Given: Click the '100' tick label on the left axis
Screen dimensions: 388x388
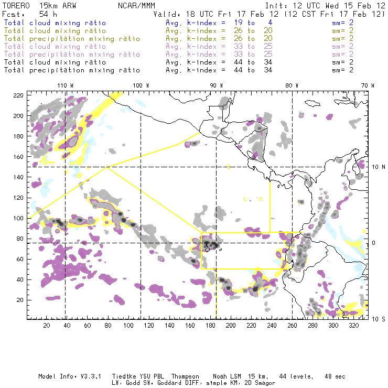Looking at the screenshot, I should [x=18, y=218].
